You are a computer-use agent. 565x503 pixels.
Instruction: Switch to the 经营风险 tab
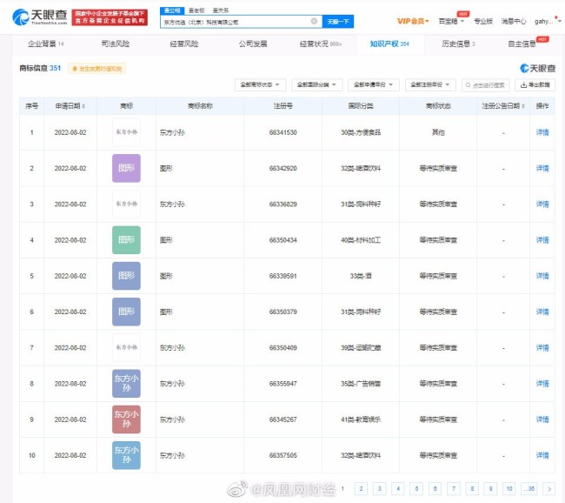coord(184,44)
